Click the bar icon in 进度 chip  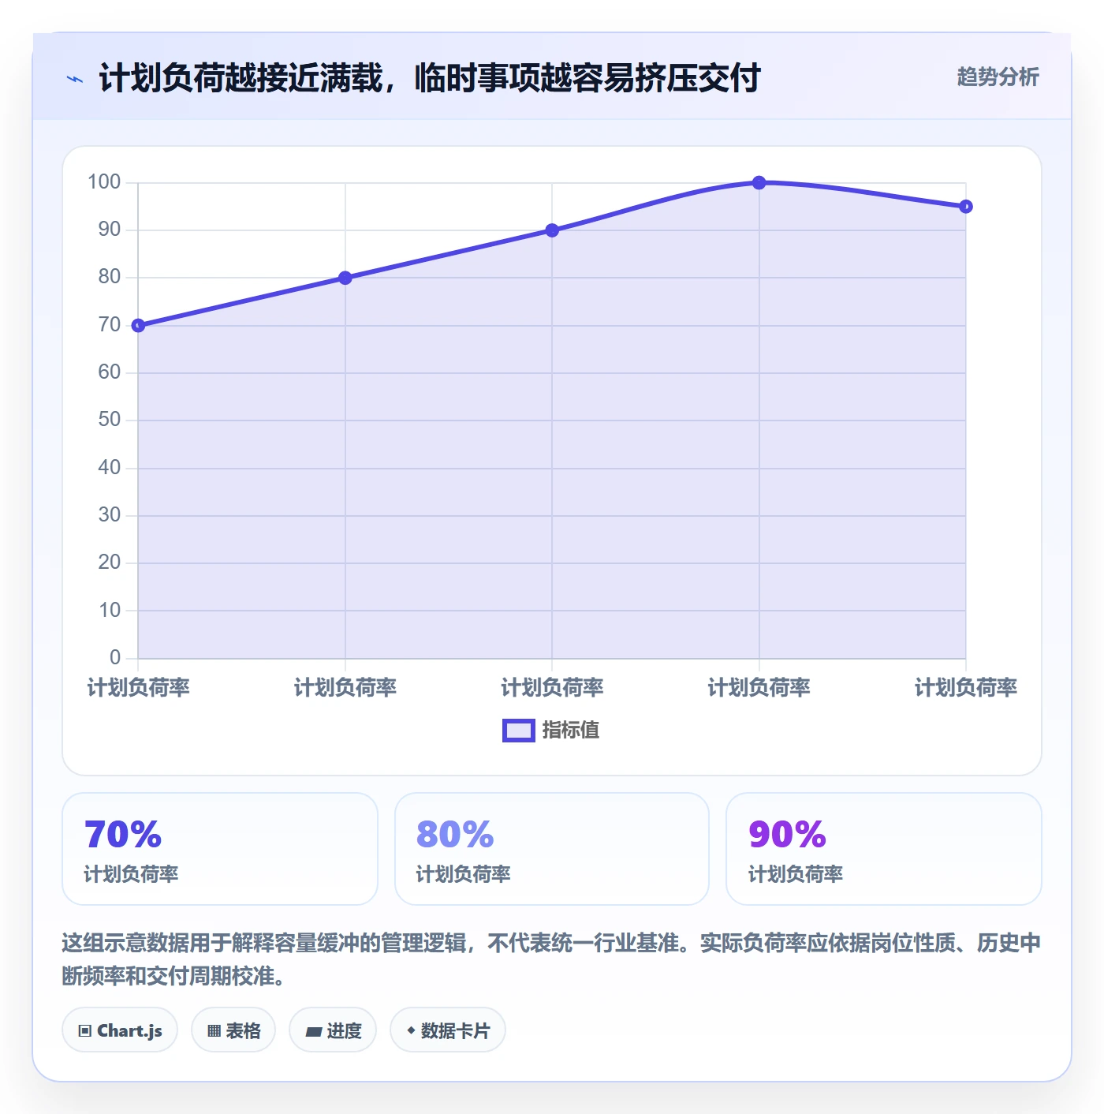coord(314,1031)
